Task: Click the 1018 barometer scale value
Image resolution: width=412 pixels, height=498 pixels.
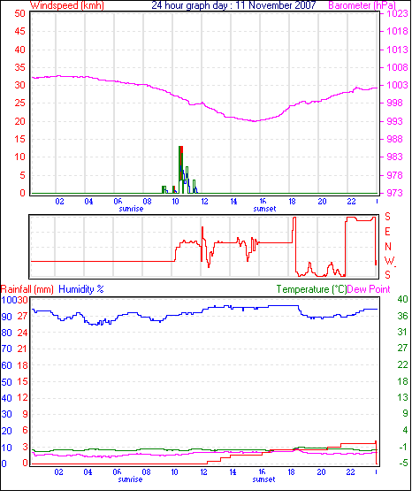Action: click(x=397, y=32)
